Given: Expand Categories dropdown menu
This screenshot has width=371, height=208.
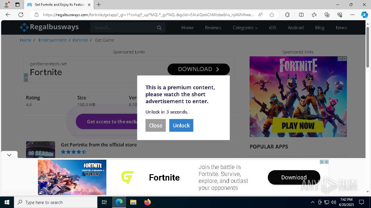Looking at the screenshot, I should [x=245, y=28].
